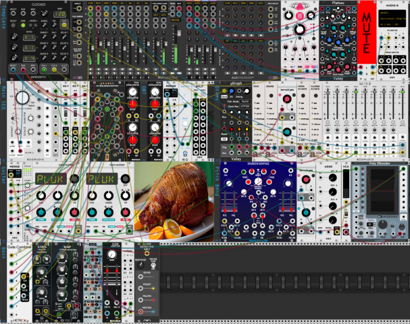Click the BPM display showing 120

coord(60,14)
